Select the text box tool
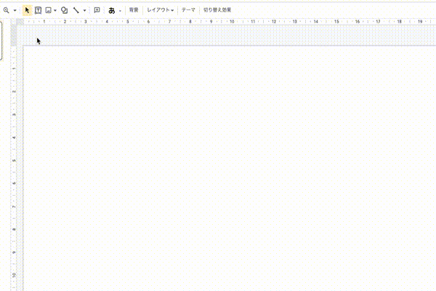Image resolution: width=436 pixels, height=291 pixels. pyautogui.click(x=38, y=10)
